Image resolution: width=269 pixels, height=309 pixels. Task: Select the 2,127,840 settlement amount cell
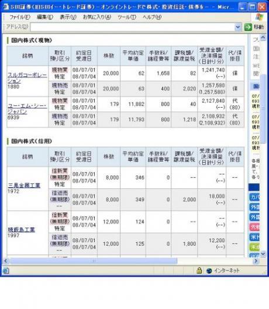point(212,104)
